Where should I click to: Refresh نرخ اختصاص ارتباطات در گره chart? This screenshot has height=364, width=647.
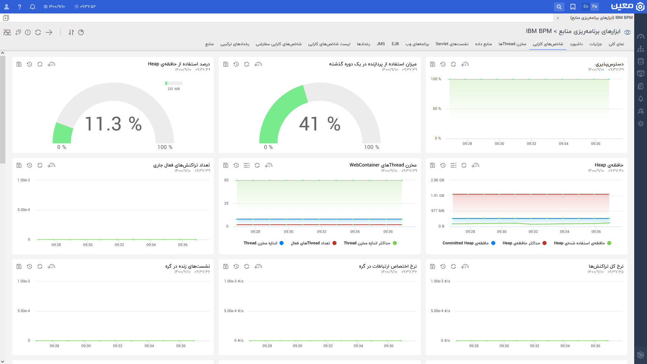[247, 266]
